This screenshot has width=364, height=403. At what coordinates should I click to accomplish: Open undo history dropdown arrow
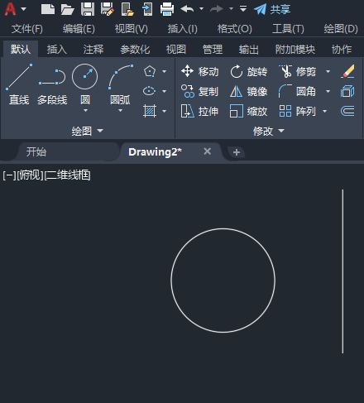tap(202, 9)
